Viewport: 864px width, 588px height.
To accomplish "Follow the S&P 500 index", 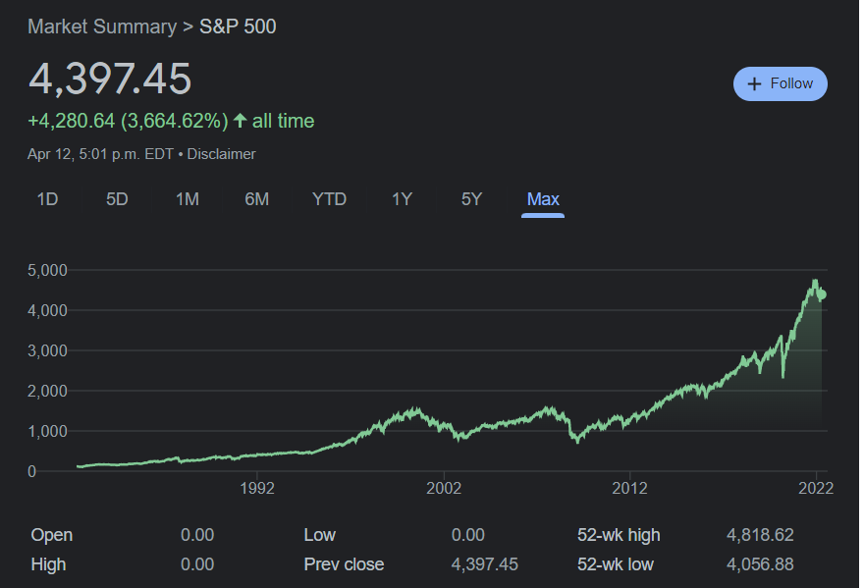I will [781, 83].
